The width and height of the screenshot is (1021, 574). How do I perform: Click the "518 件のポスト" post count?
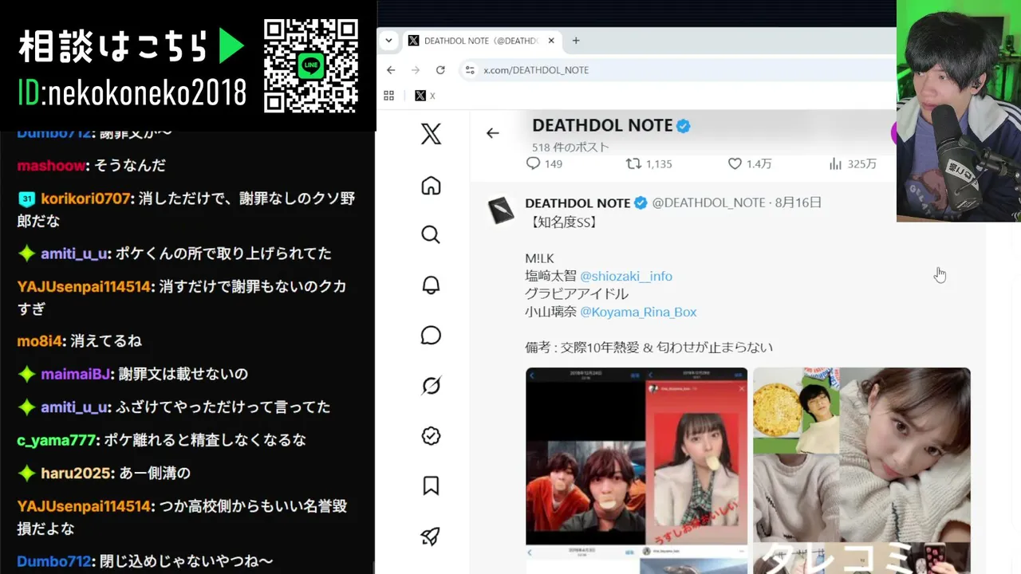(x=570, y=147)
